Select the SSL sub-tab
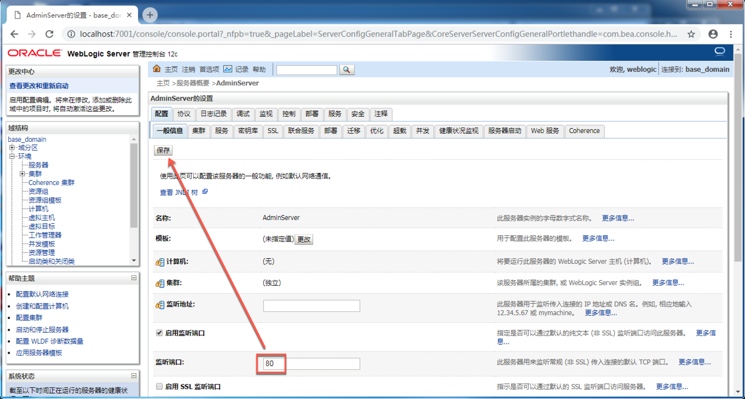745x399 pixels. (273, 131)
